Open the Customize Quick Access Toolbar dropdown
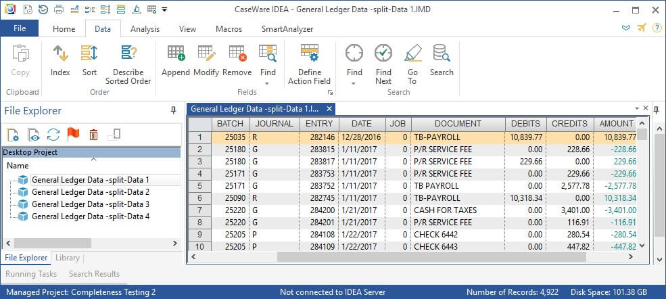 point(164,9)
